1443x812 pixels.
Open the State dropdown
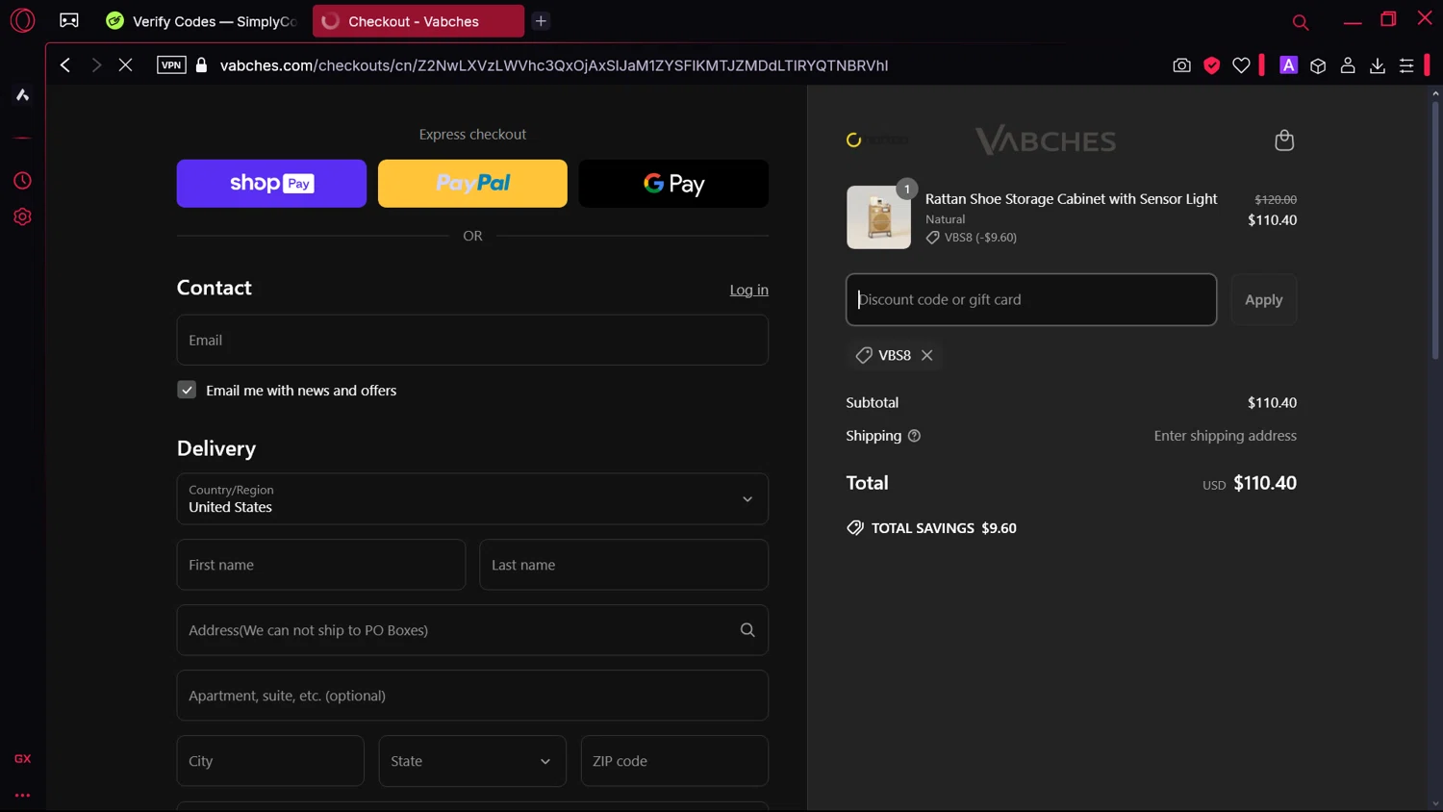[x=472, y=761]
